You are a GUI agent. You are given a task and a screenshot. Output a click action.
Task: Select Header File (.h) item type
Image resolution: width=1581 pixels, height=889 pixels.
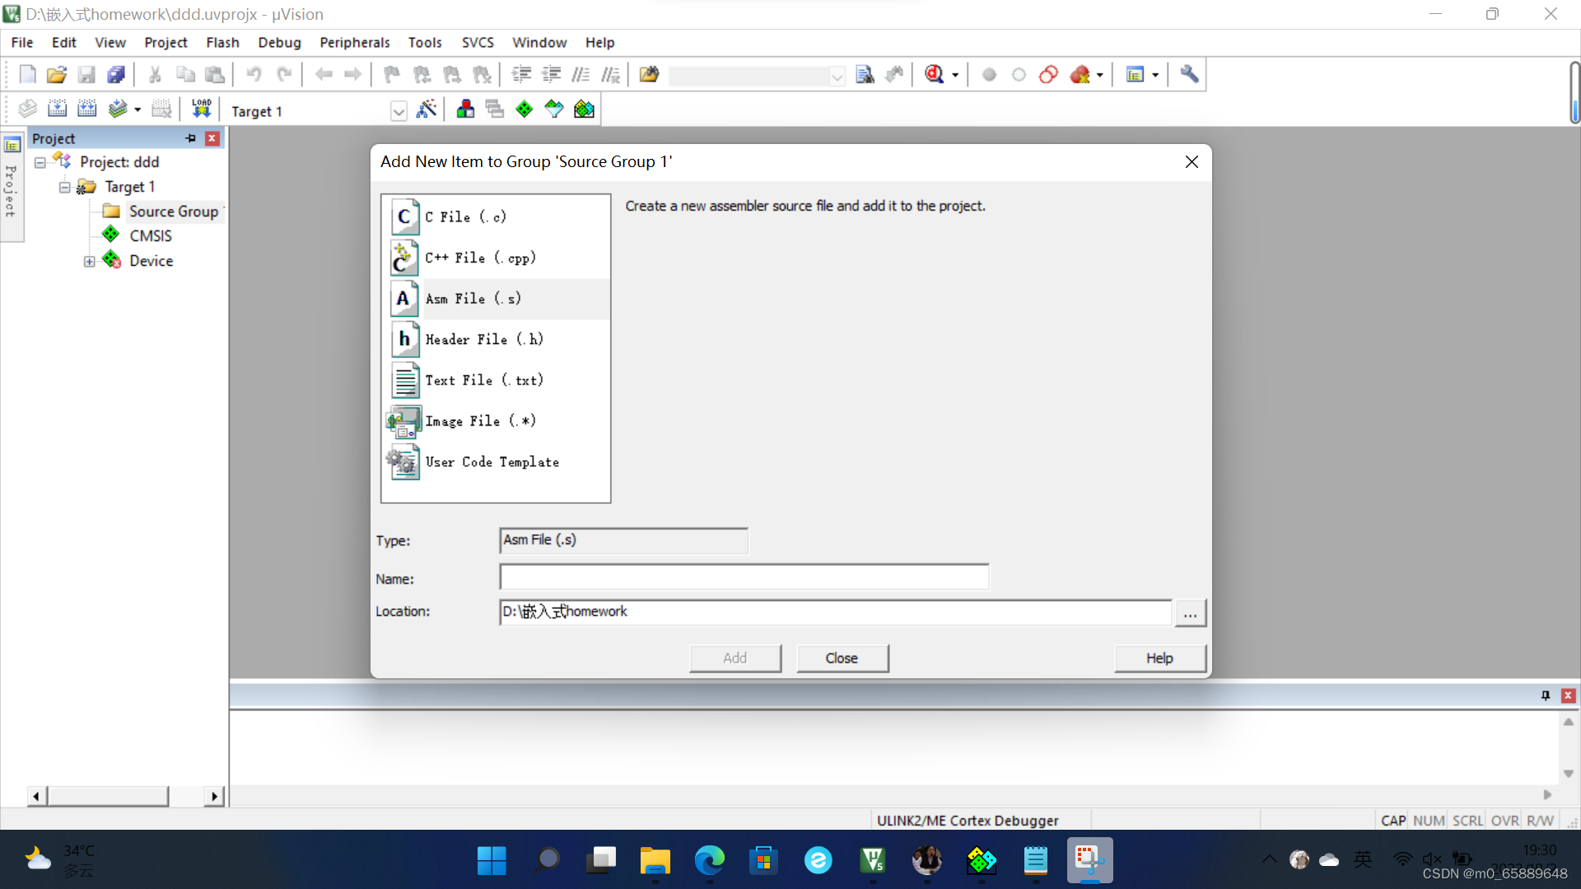click(x=497, y=339)
